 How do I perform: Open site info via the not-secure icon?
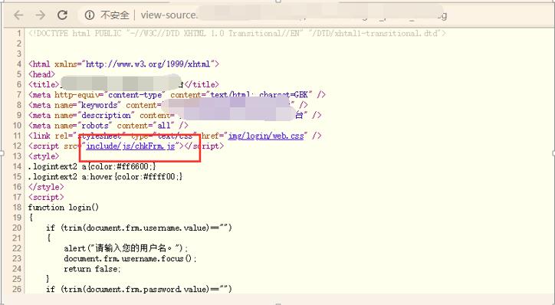(x=90, y=15)
